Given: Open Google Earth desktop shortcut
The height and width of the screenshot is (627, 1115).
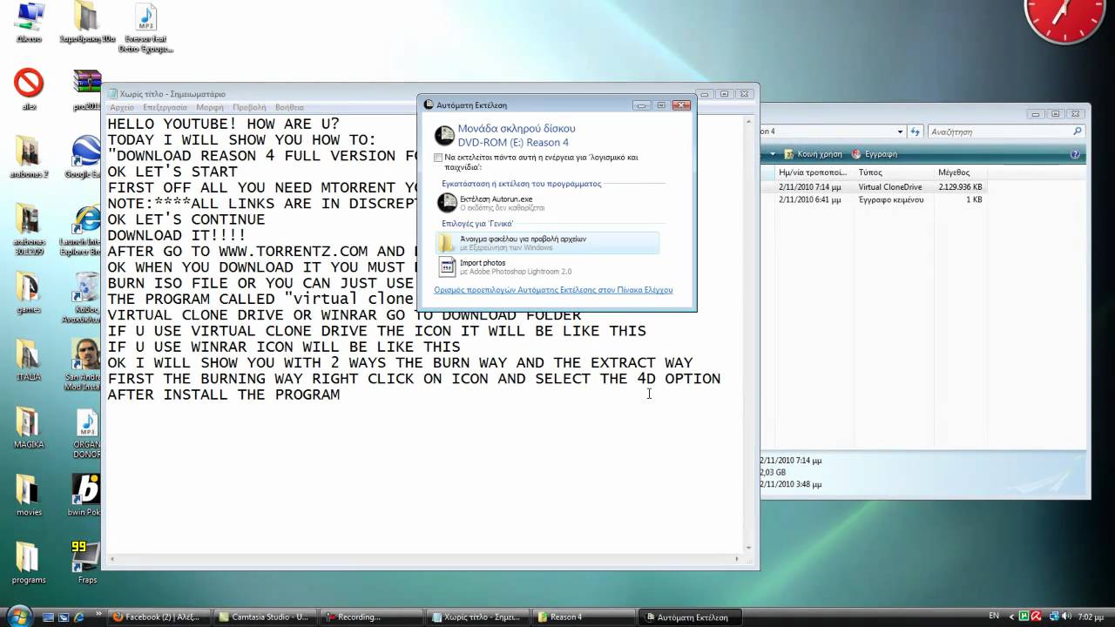Looking at the screenshot, I should pos(86,158).
